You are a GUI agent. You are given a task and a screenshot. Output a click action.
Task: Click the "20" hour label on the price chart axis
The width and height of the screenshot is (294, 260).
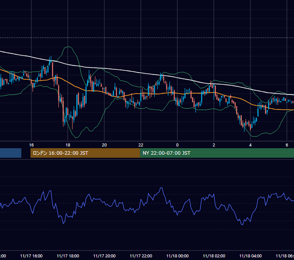click(104, 145)
